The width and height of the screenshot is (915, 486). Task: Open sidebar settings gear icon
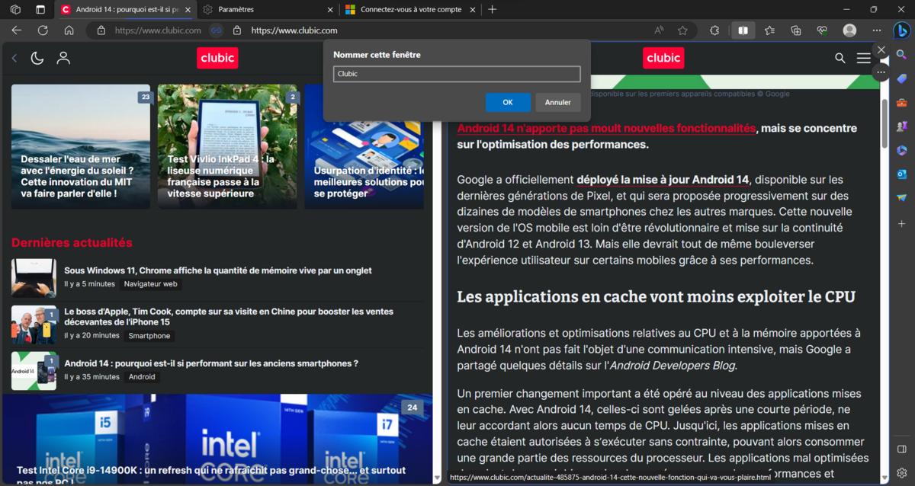tap(902, 472)
